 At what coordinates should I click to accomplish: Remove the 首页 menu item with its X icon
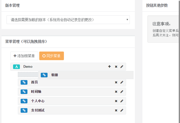click(x=116, y=82)
